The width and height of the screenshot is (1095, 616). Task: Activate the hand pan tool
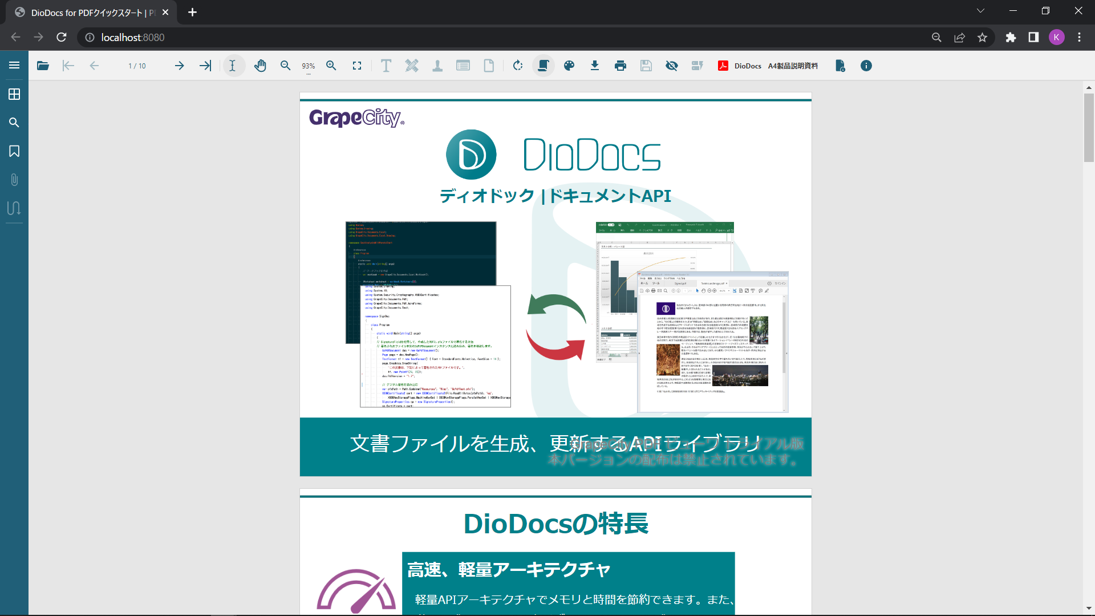260,66
